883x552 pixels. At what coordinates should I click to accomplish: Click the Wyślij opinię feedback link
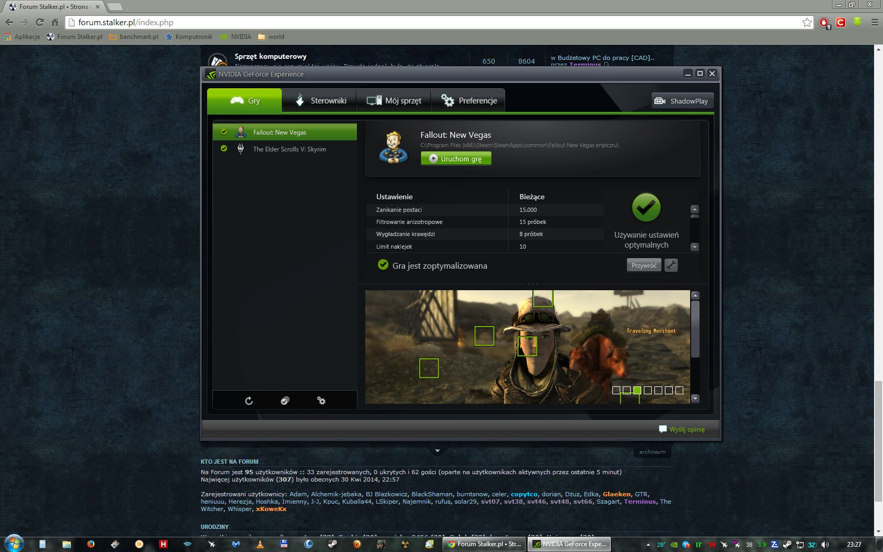tap(682, 430)
